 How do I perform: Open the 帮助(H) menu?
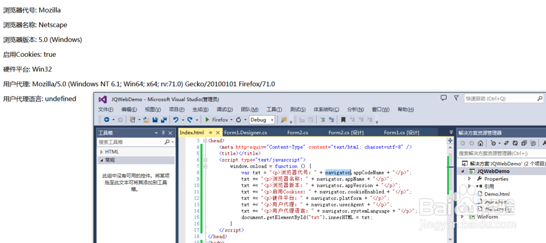click(x=406, y=109)
